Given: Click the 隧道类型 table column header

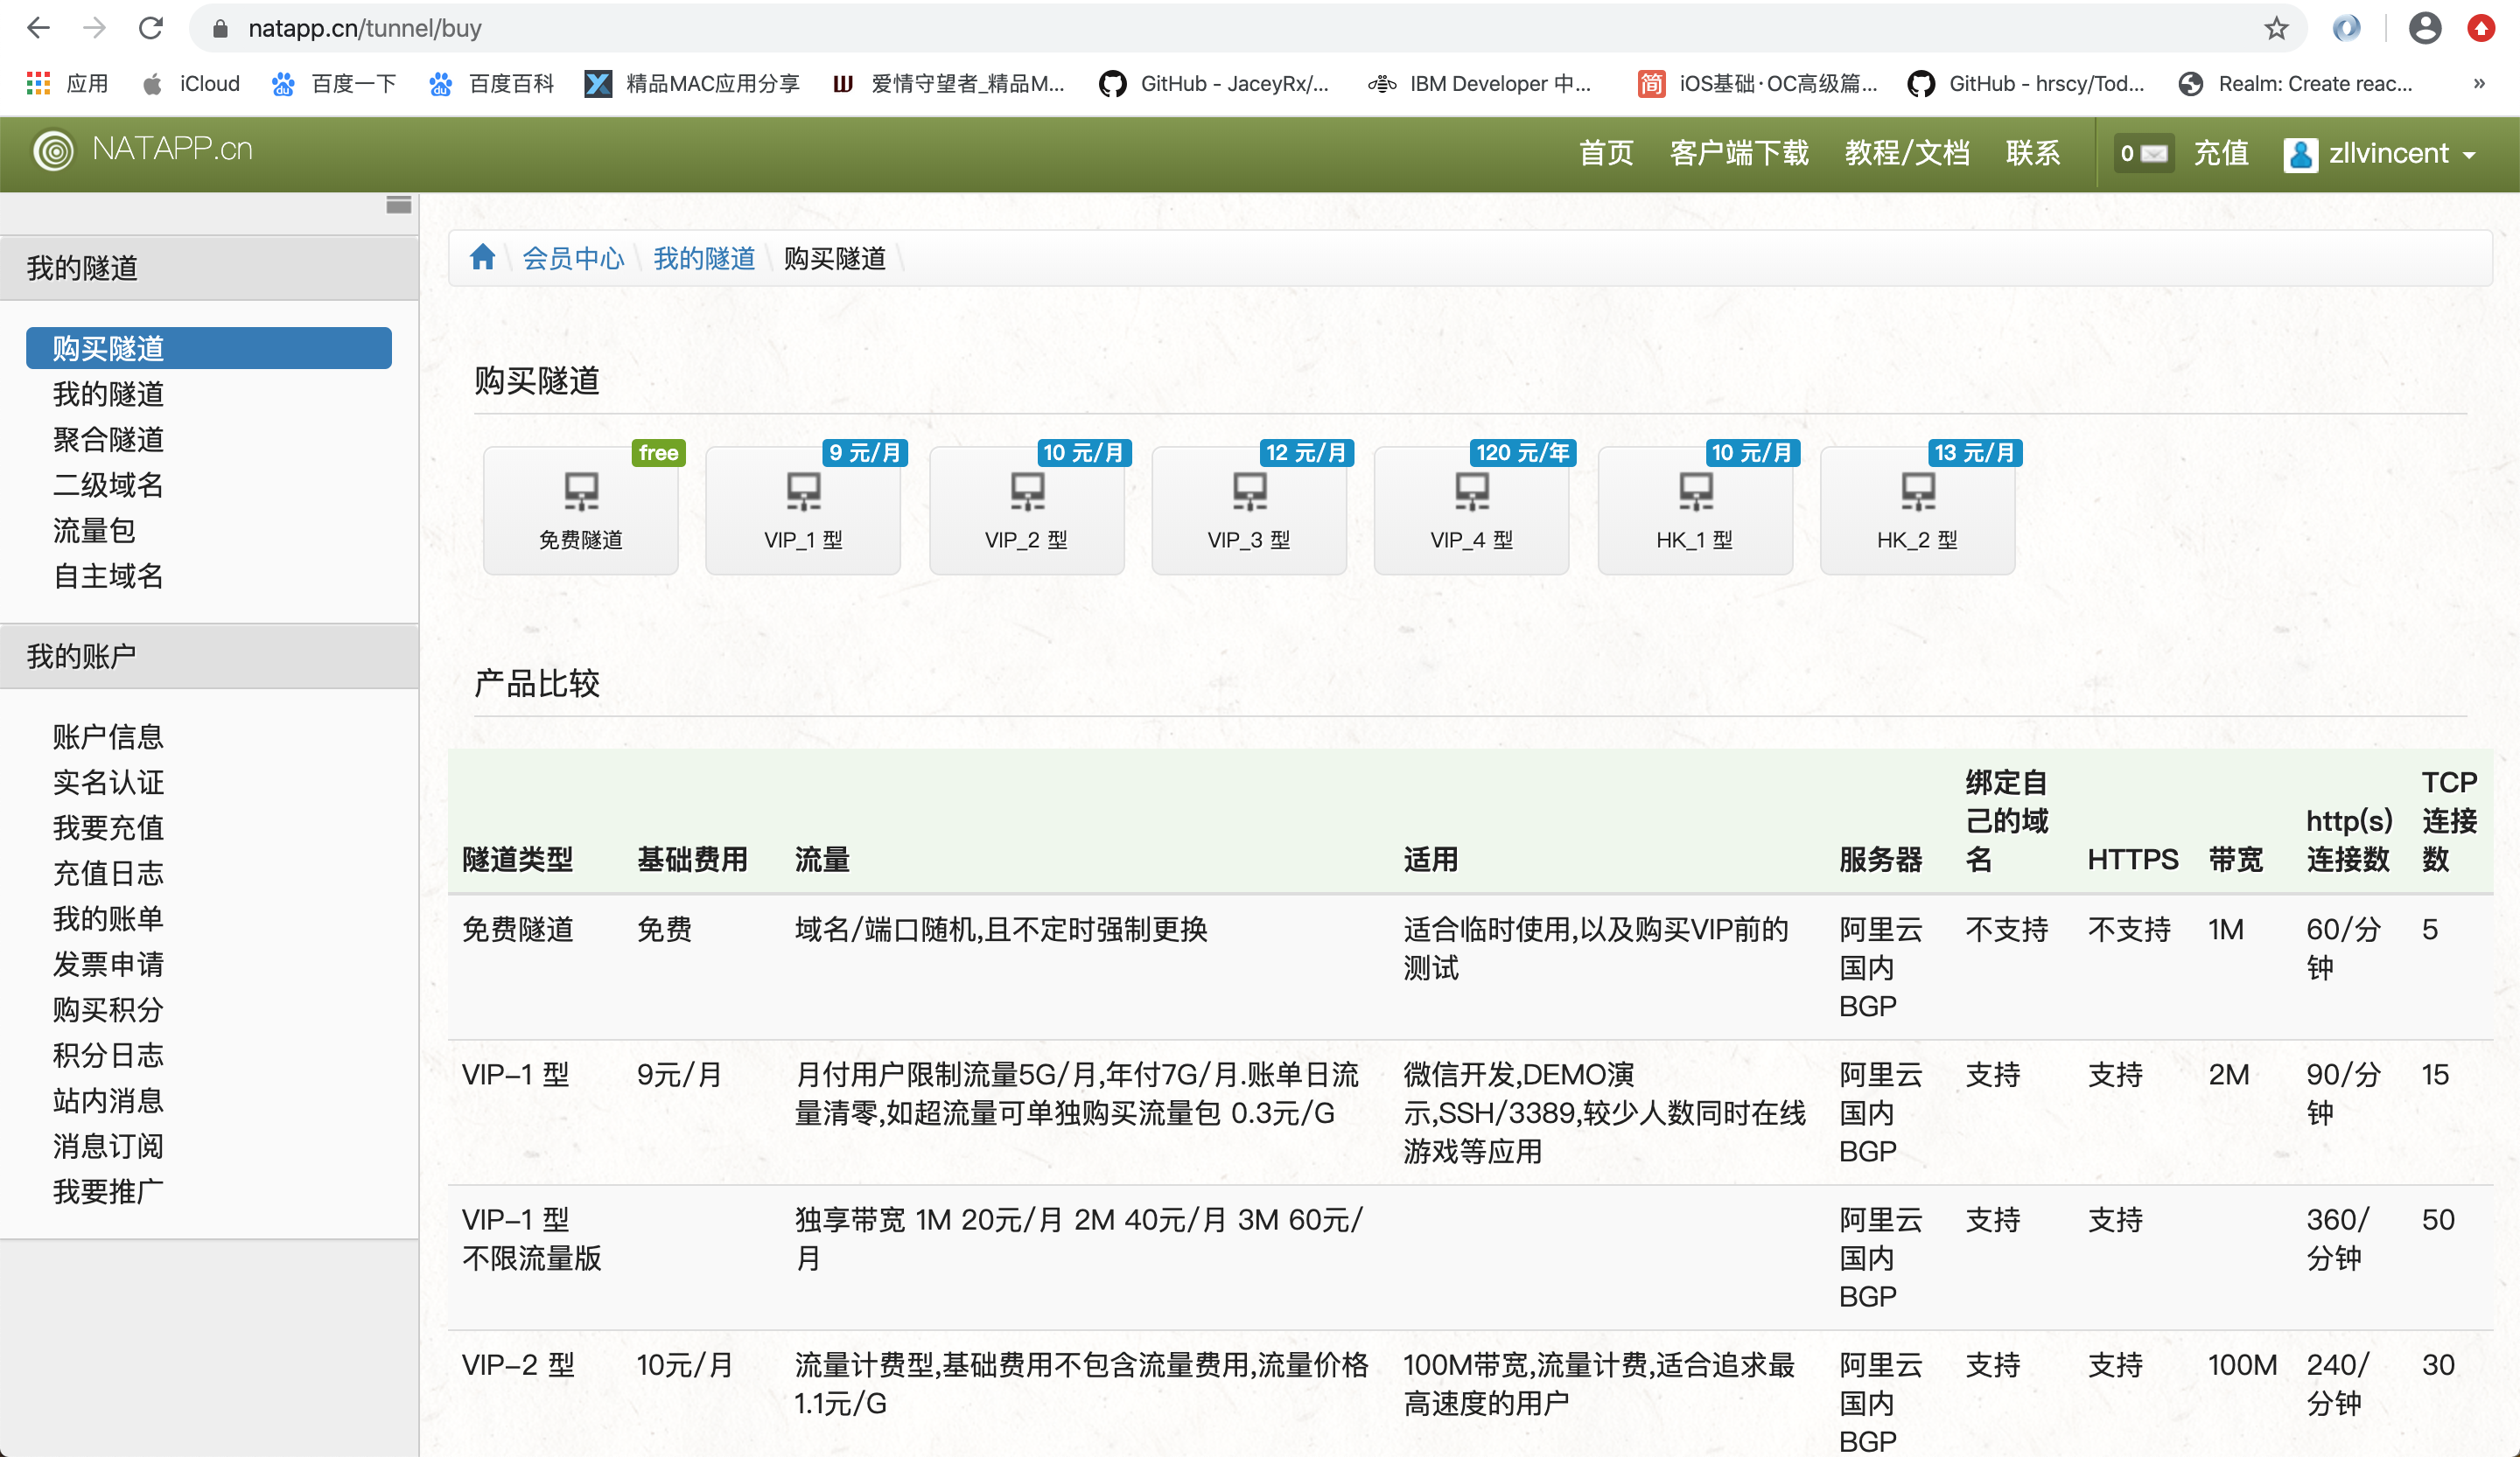Looking at the screenshot, I should click(x=517, y=860).
